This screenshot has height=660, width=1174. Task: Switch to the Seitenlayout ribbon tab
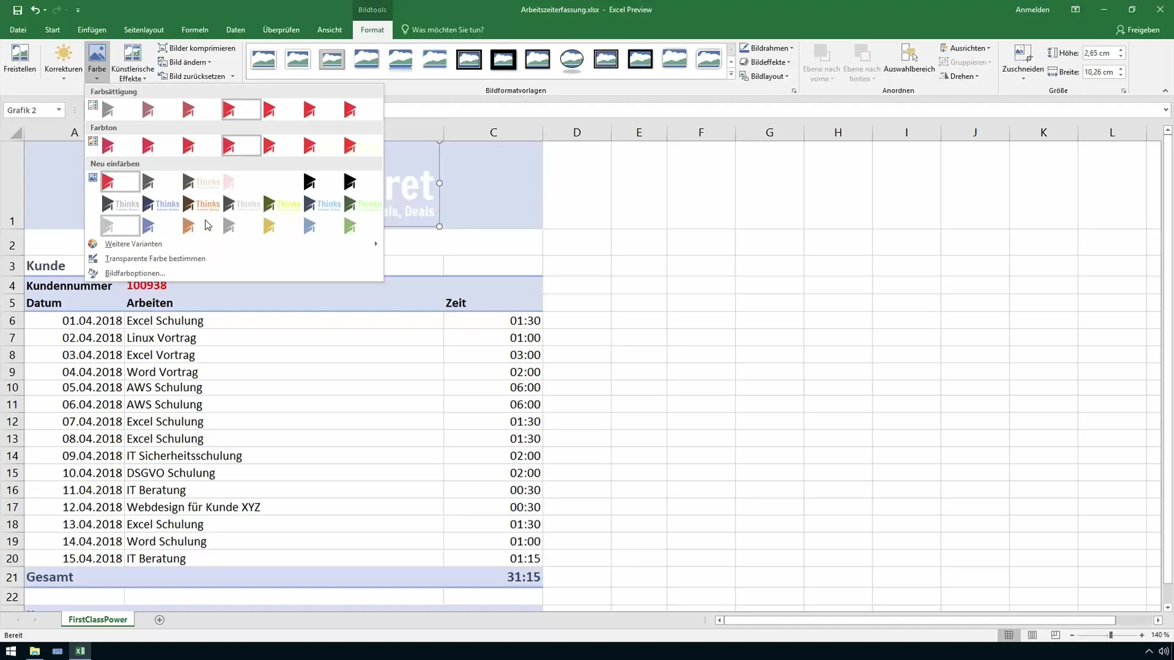(x=144, y=30)
